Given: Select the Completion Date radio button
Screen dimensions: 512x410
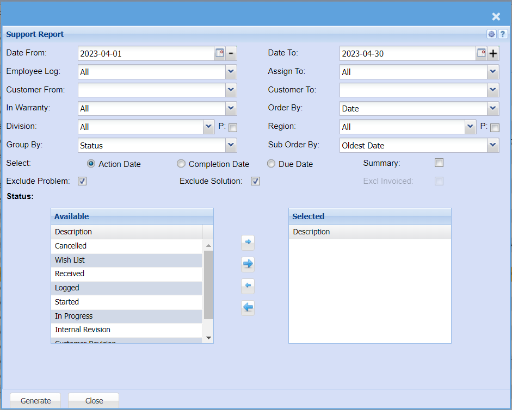Looking at the screenshot, I should pos(181,164).
